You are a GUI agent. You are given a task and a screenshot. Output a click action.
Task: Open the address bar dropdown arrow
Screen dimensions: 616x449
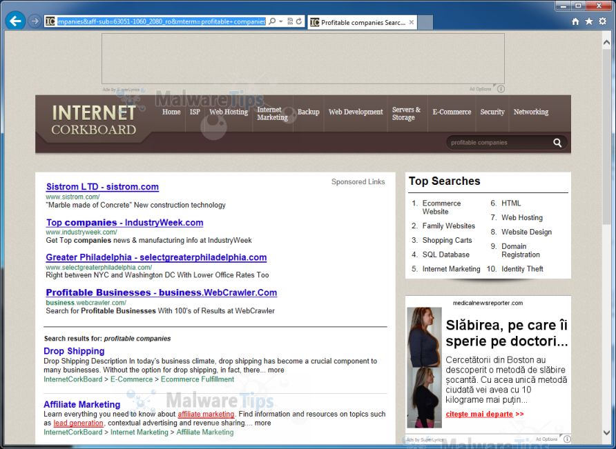tap(281, 21)
